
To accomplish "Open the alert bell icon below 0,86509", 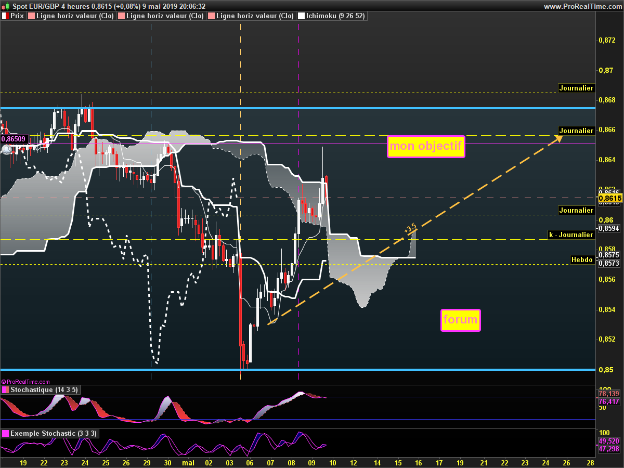I will pyautogui.click(x=6, y=150).
